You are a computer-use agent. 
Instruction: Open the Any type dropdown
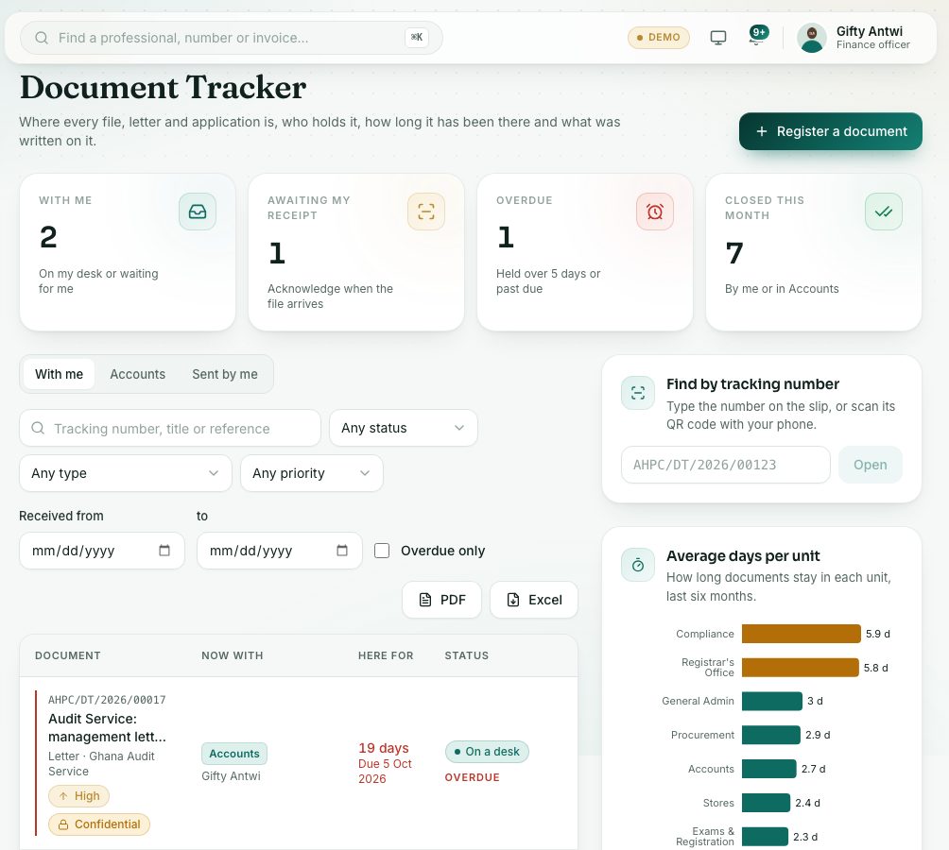pyautogui.click(x=126, y=473)
